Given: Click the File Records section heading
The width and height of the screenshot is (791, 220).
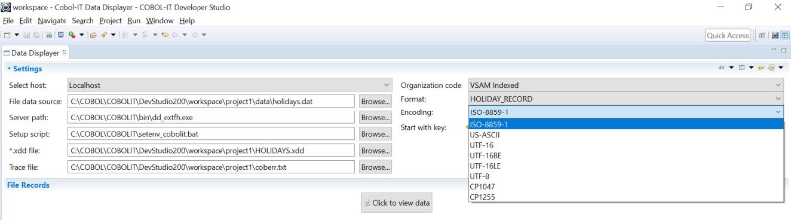Looking at the screenshot, I should tap(28, 185).
